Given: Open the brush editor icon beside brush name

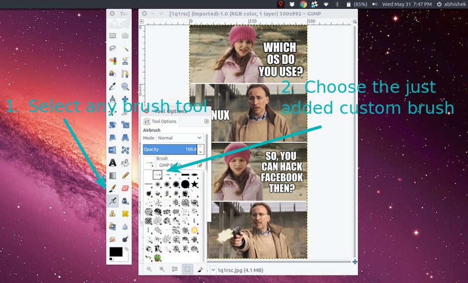Looking at the screenshot, I should pyautogui.click(x=199, y=165).
